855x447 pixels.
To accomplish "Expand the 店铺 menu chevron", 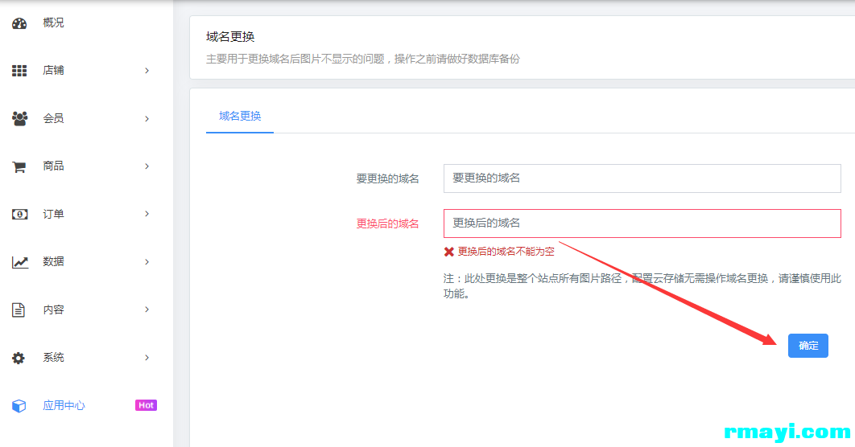I will pyautogui.click(x=147, y=71).
